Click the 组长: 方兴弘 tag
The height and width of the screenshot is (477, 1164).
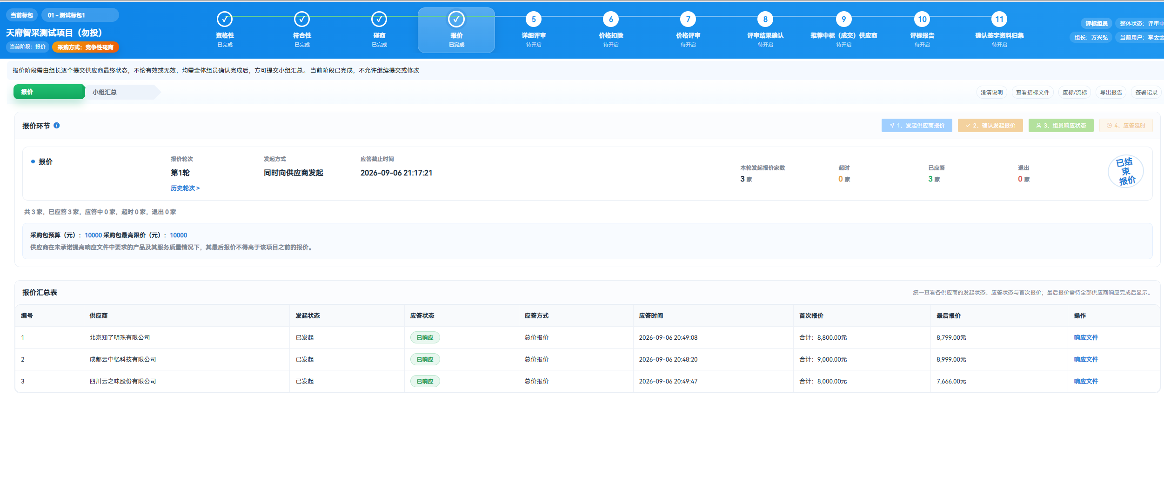pos(1091,38)
